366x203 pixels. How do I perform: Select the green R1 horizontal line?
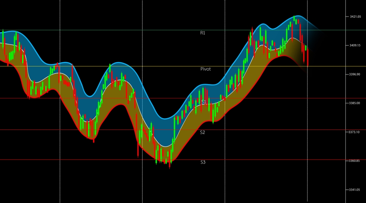[x=110, y=30]
